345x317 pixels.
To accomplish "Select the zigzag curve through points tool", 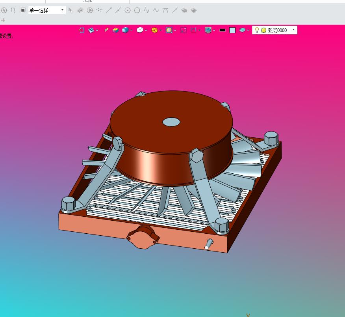I will click(147, 10).
